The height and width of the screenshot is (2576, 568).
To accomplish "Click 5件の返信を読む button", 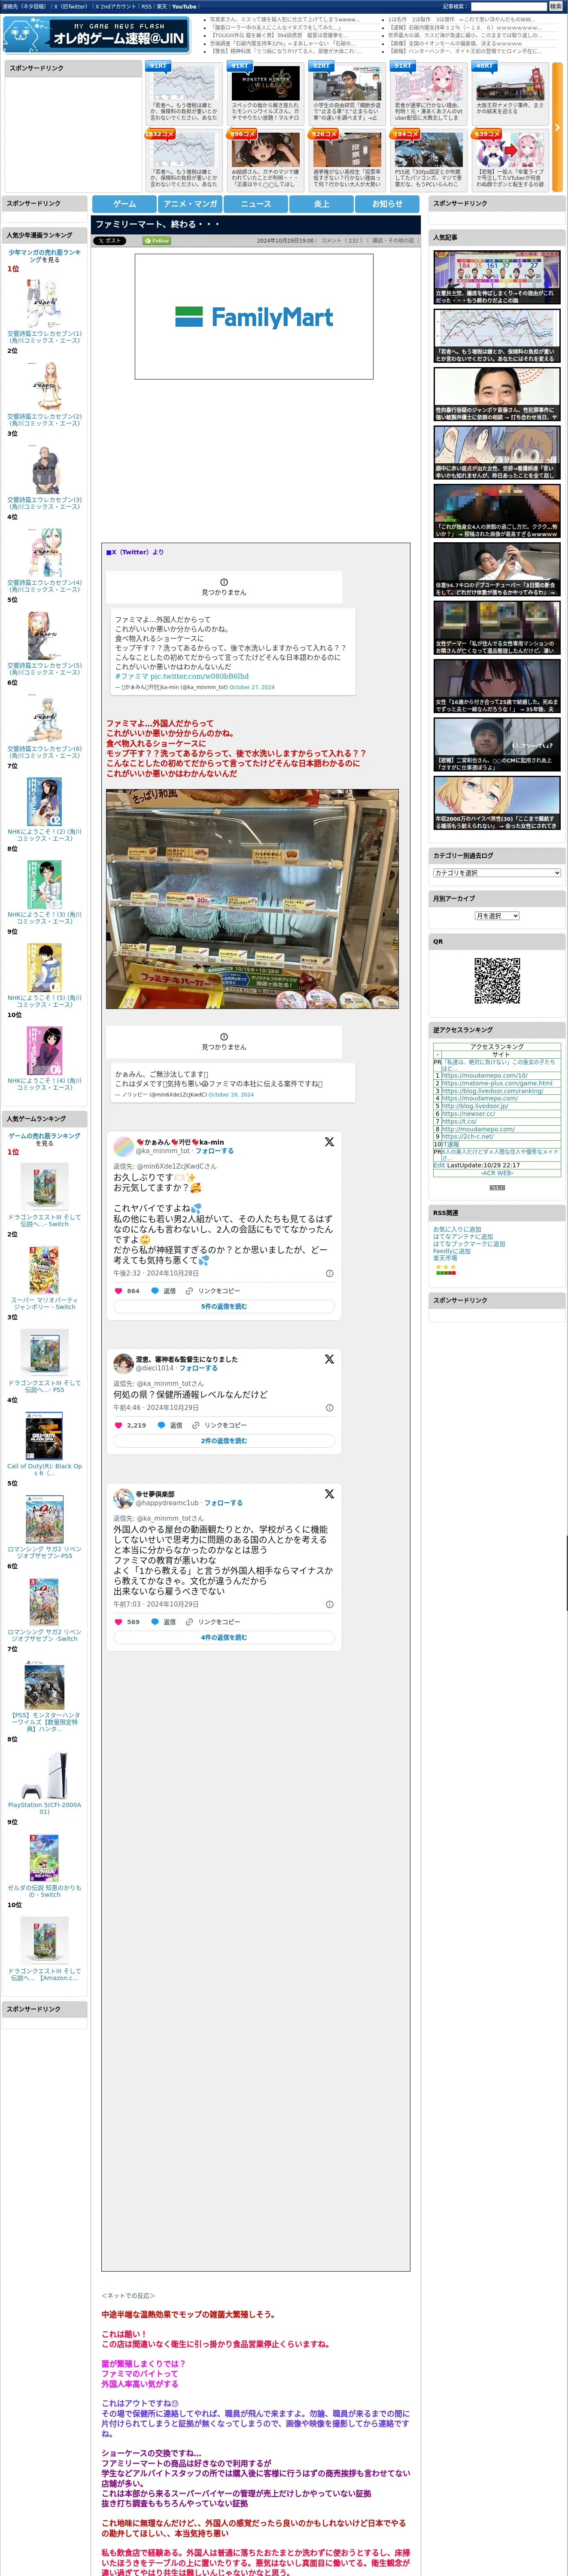I will 224,1306.
